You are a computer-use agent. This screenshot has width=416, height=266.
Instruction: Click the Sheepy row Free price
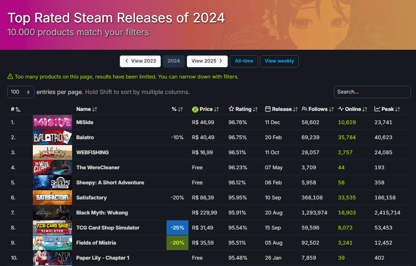pos(197,183)
